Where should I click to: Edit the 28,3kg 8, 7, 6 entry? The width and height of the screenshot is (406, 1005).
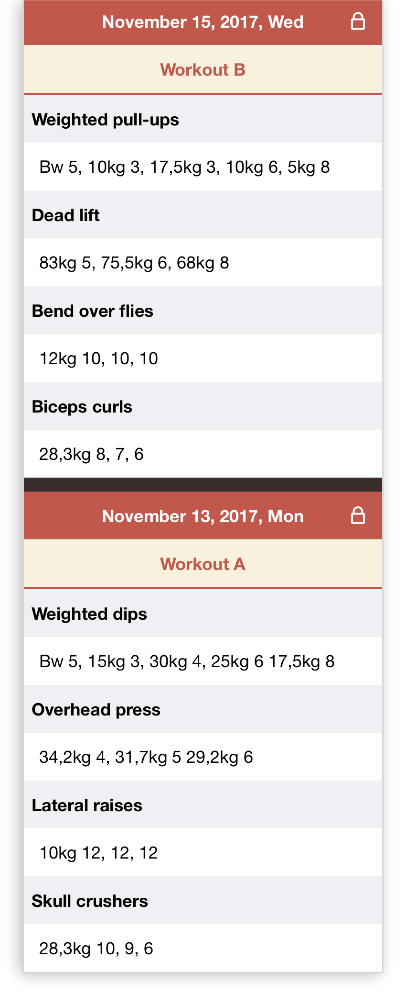[x=203, y=454]
